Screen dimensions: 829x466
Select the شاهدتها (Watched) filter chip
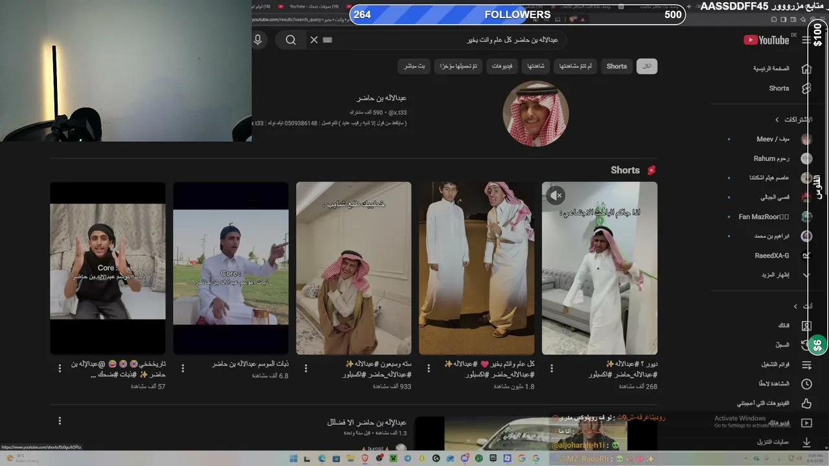536,66
